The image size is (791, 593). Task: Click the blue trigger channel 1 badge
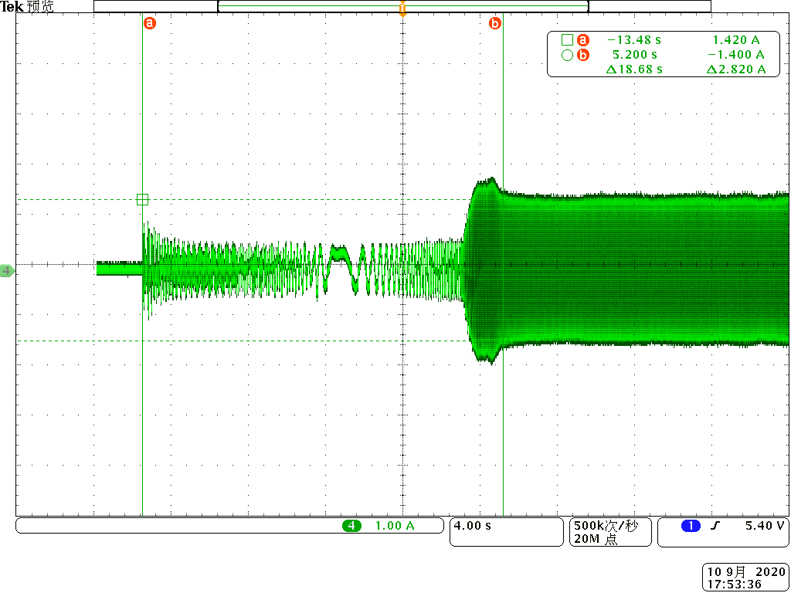(690, 525)
